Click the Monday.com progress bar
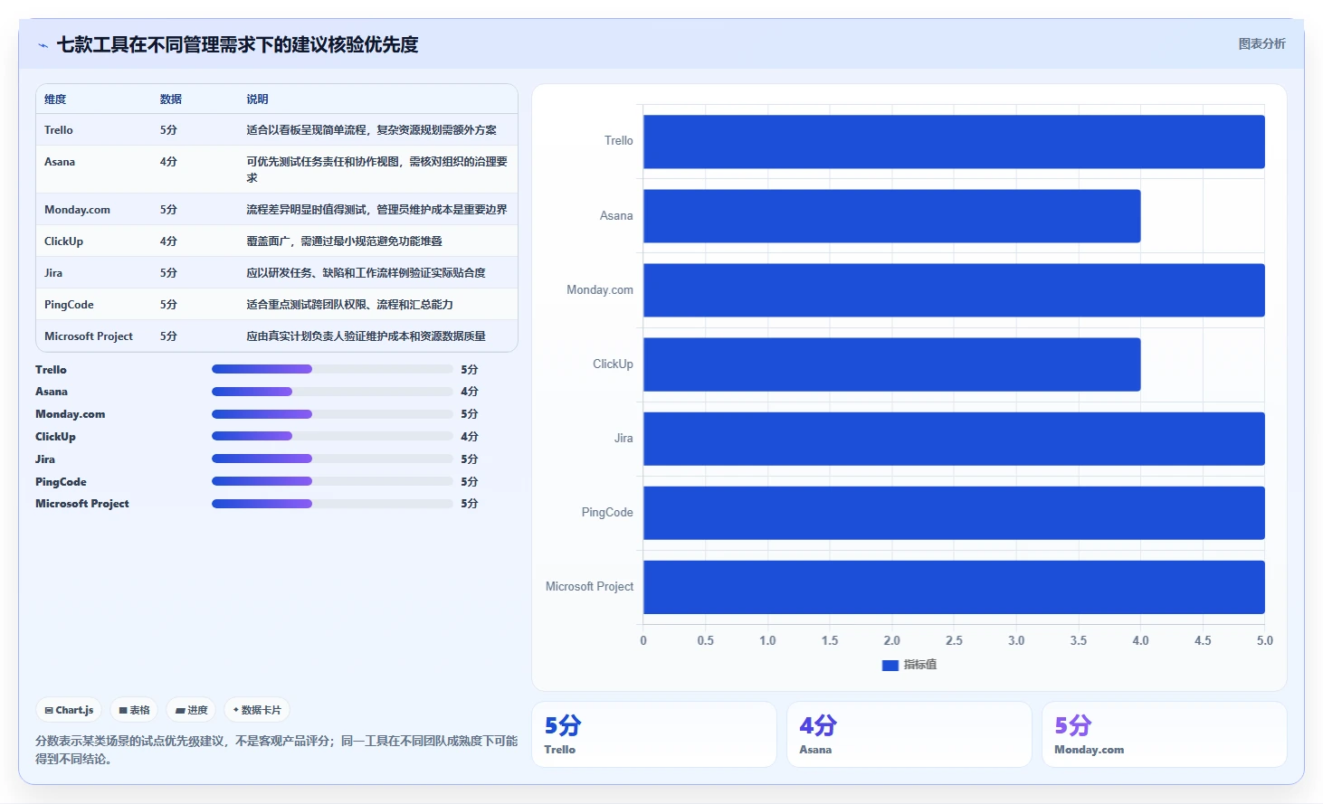The height and width of the screenshot is (804, 1323). tap(332, 414)
